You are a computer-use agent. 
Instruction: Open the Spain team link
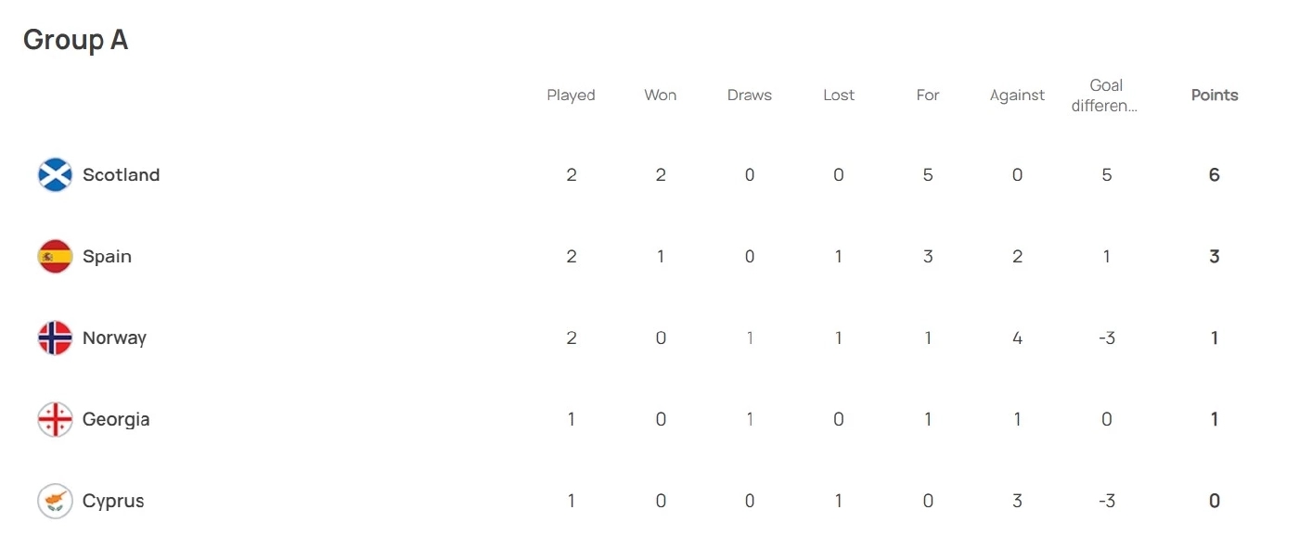(x=107, y=257)
